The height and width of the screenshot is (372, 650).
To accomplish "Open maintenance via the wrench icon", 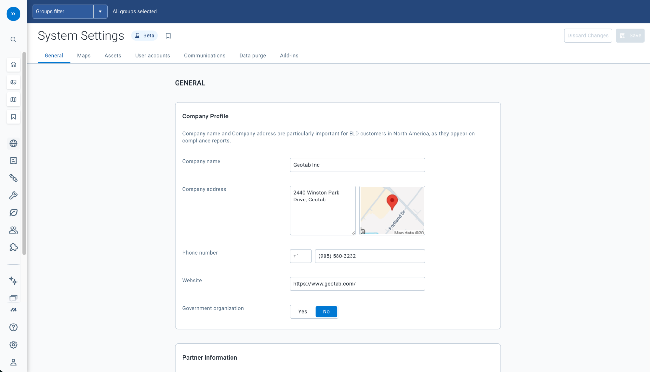I will coord(13,195).
